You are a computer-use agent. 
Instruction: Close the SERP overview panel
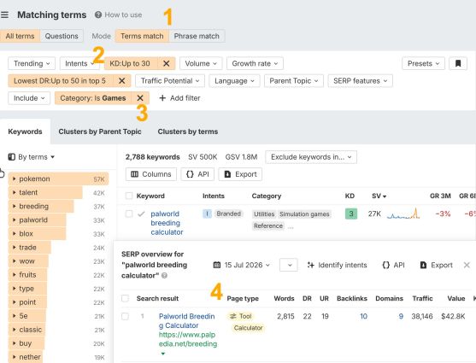coord(467,265)
